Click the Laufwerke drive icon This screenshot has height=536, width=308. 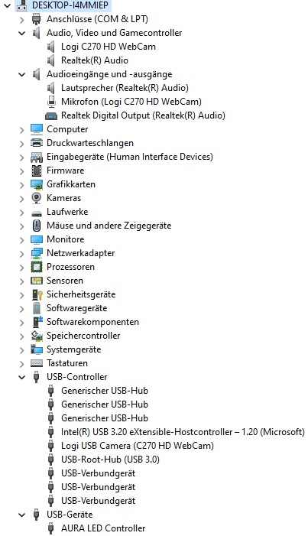[x=36, y=213]
